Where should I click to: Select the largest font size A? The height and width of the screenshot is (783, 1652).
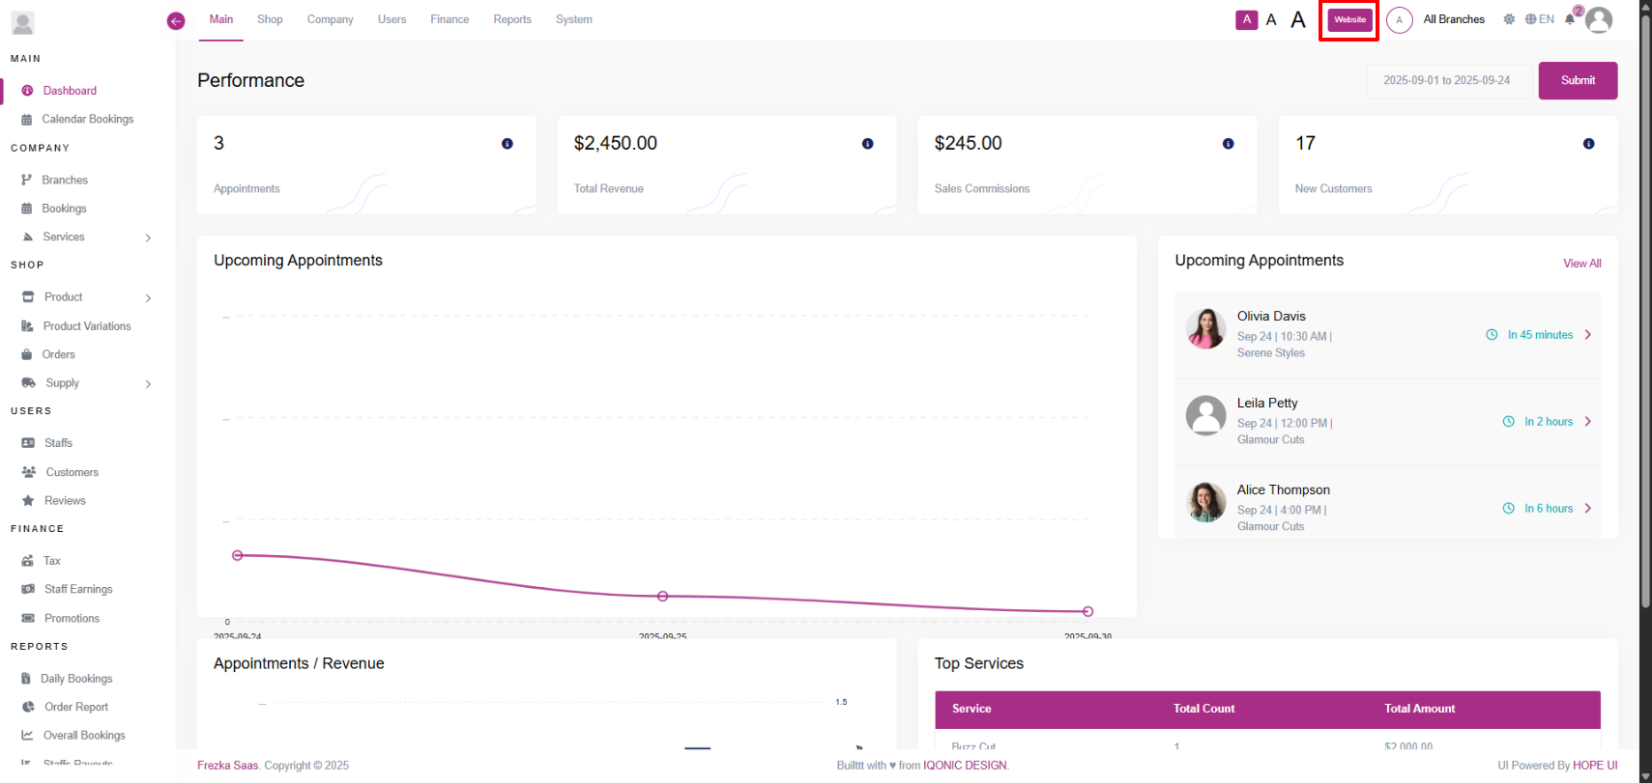1298,19
